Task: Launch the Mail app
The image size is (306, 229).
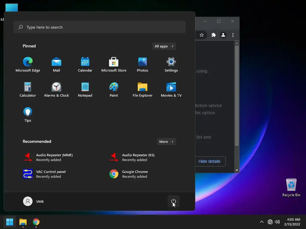Action: (56, 64)
